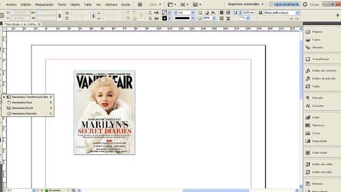Switch to the Sin título-1 document tab

point(20,25)
